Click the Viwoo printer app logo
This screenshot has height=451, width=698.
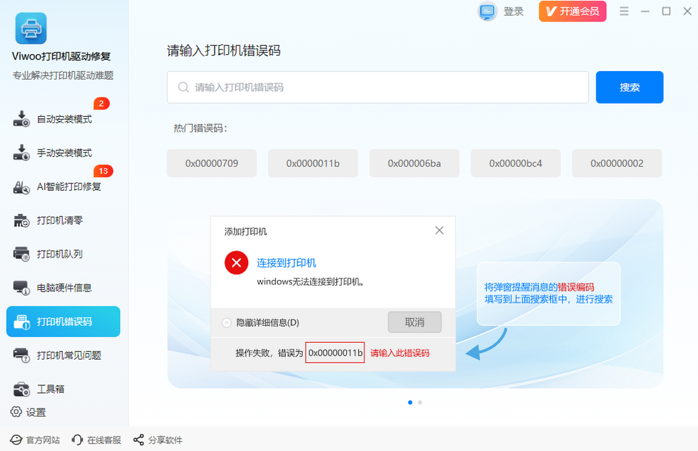tap(31, 28)
